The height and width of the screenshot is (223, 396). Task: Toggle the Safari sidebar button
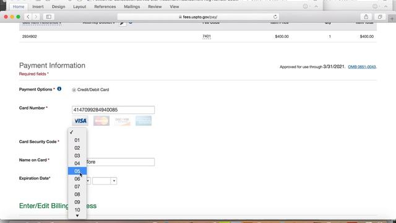[x=49, y=17]
